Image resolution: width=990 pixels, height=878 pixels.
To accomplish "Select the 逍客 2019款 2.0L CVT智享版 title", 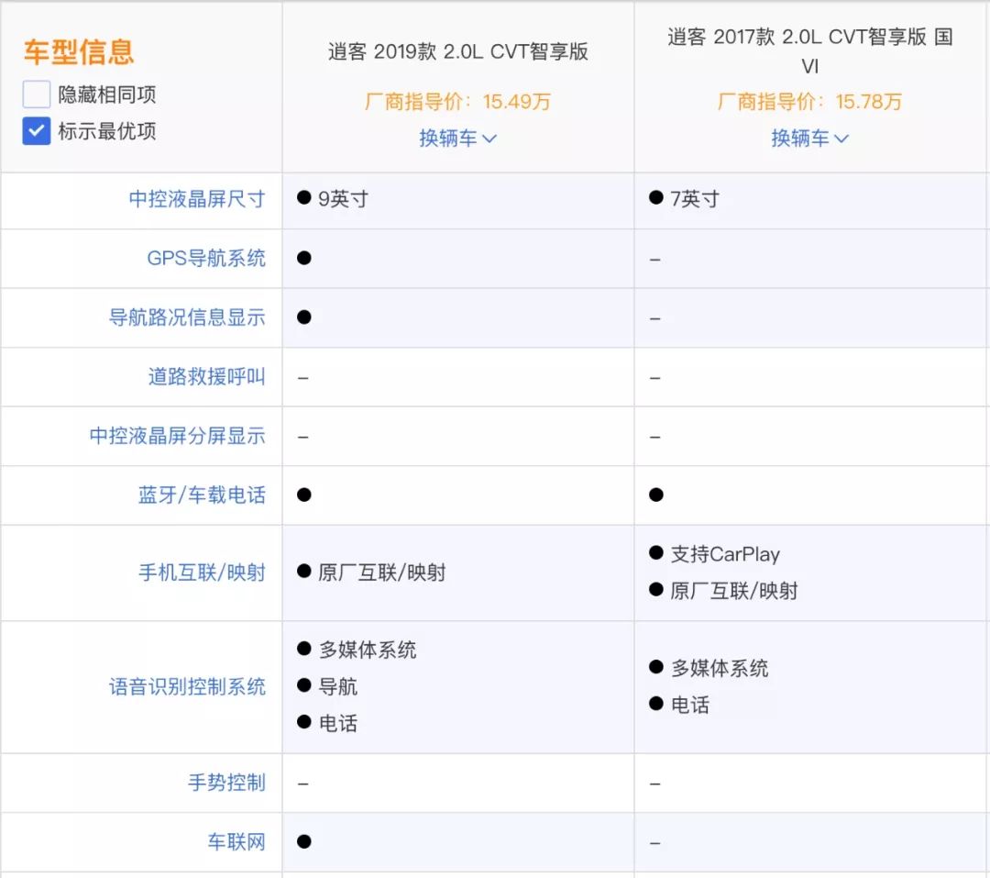I will [x=456, y=53].
